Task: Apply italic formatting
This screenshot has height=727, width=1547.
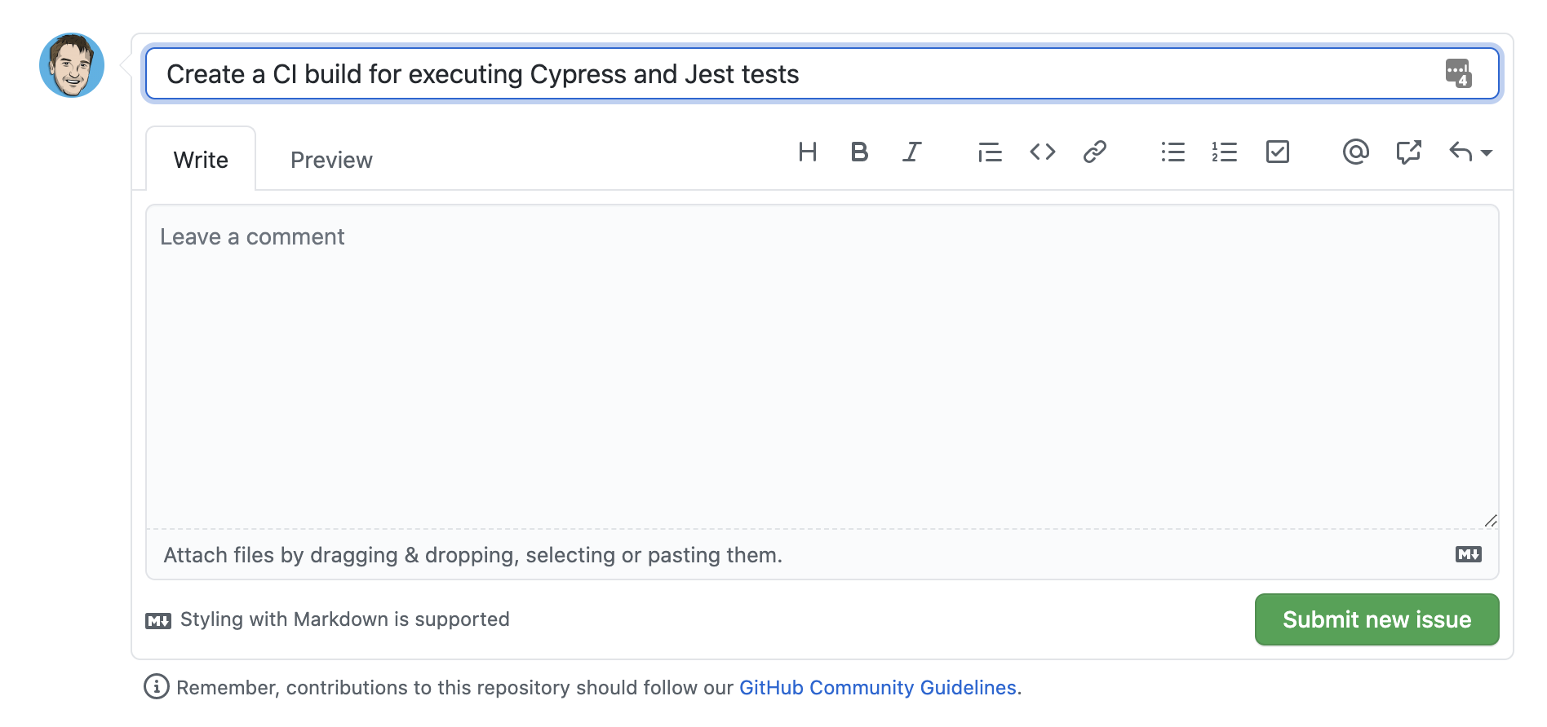Action: (911, 152)
